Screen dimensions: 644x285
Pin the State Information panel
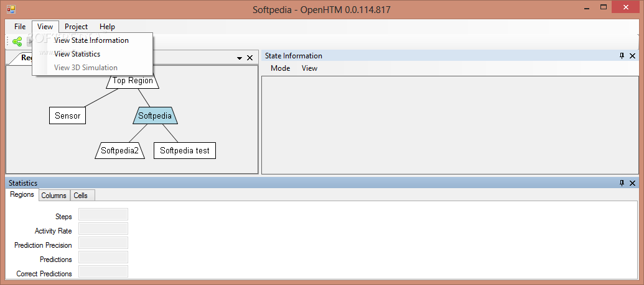click(x=622, y=56)
